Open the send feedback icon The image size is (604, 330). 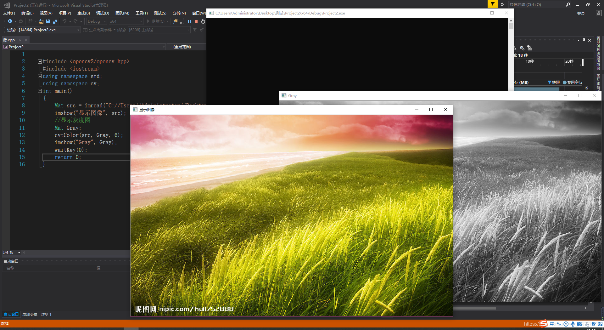(x=503, y=4)
